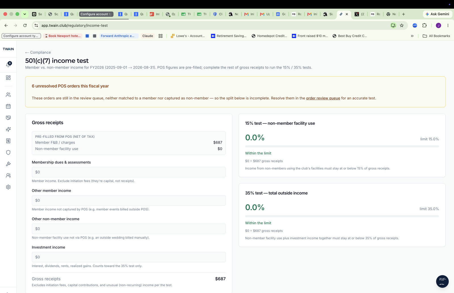Screen dimensions: 454x293
Task: Switch to the X (Twitter) tab
Action: point(359,14)
